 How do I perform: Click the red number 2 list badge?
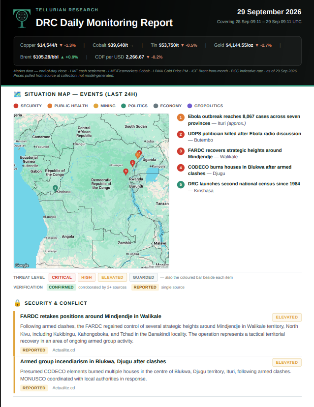pos(181,135)
